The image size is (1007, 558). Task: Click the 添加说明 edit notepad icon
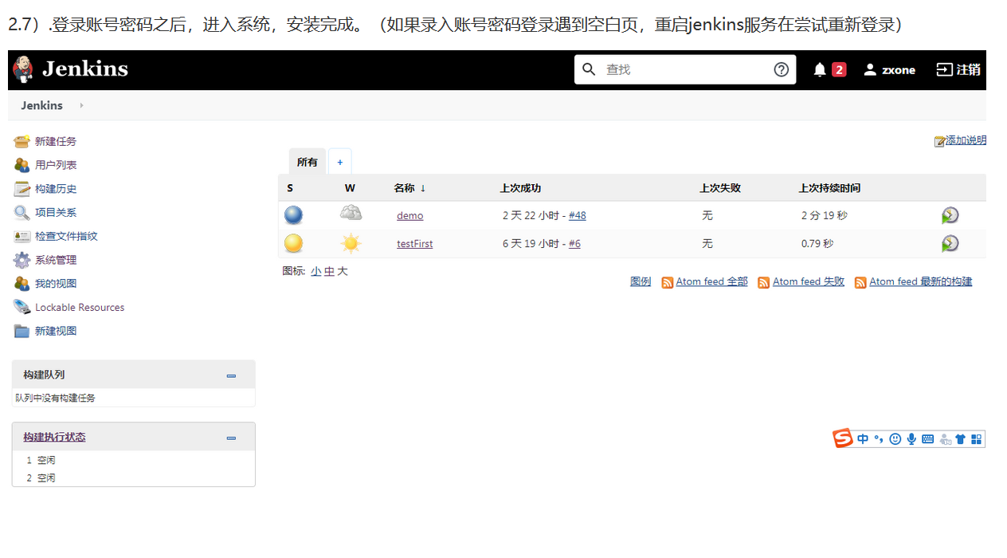939,141
